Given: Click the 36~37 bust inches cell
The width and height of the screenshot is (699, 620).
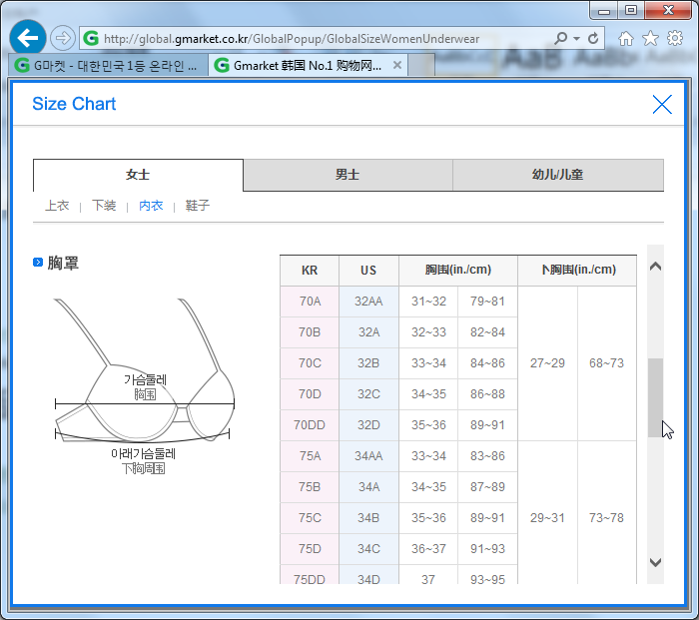Looking at the screenshot, I should 428,549.
